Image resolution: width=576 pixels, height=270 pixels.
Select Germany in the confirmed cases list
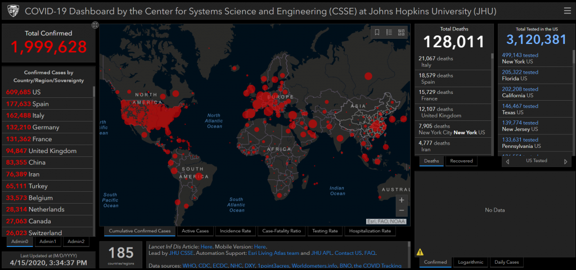(x=48, y=128)
